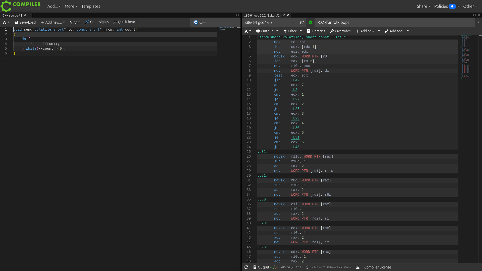Open the Output... options gear menu
This screenshot has height=271, width=482.
267,31
